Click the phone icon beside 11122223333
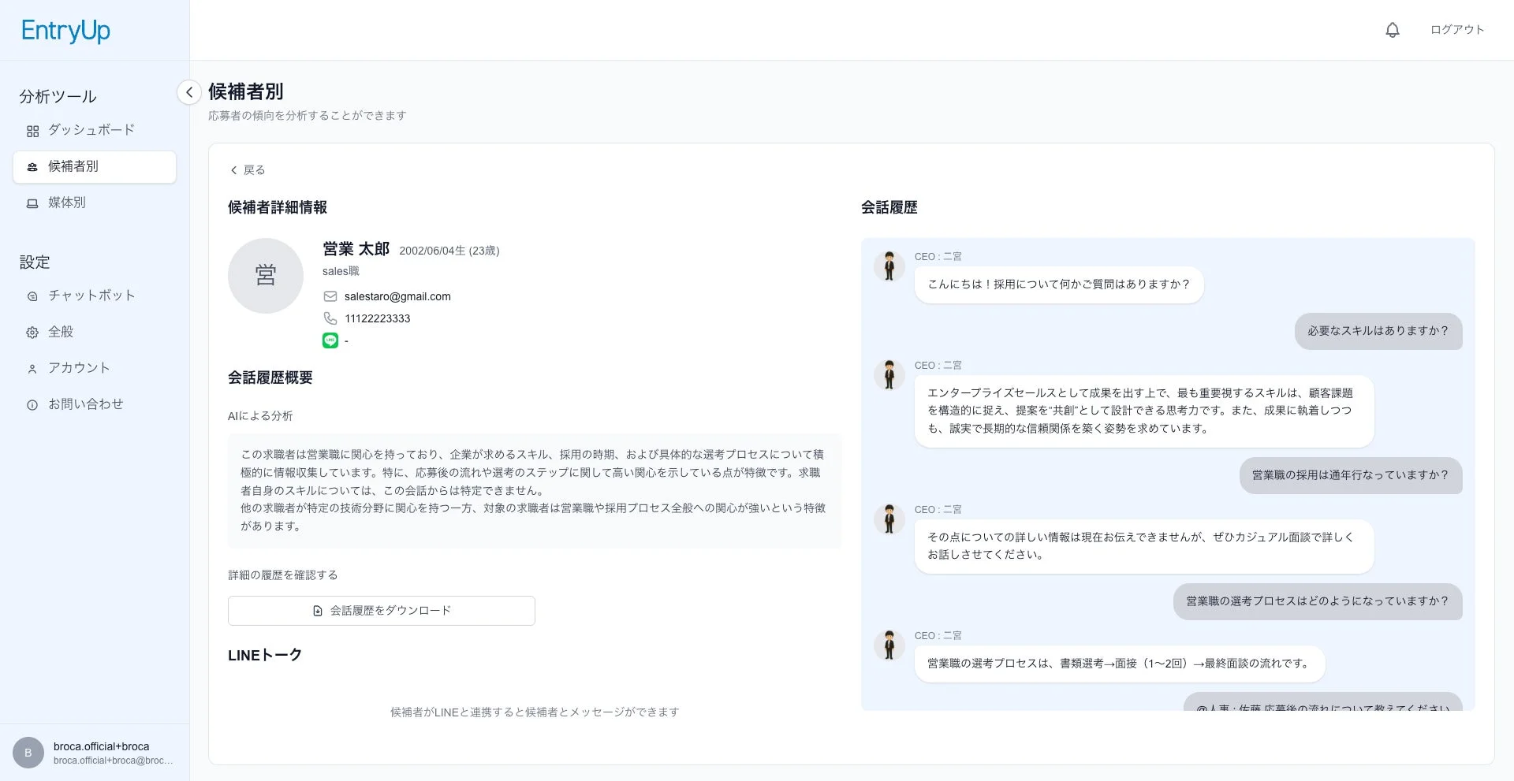The image size is (1514, 781). pos(330,318)
